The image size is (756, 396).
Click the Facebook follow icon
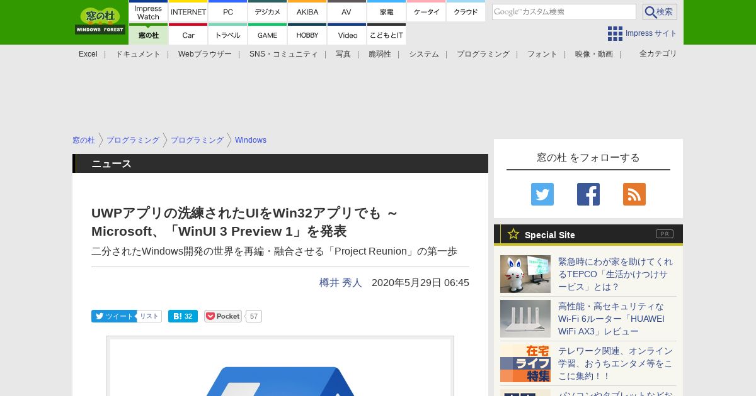pyautogui.click(x=588, y=194)
